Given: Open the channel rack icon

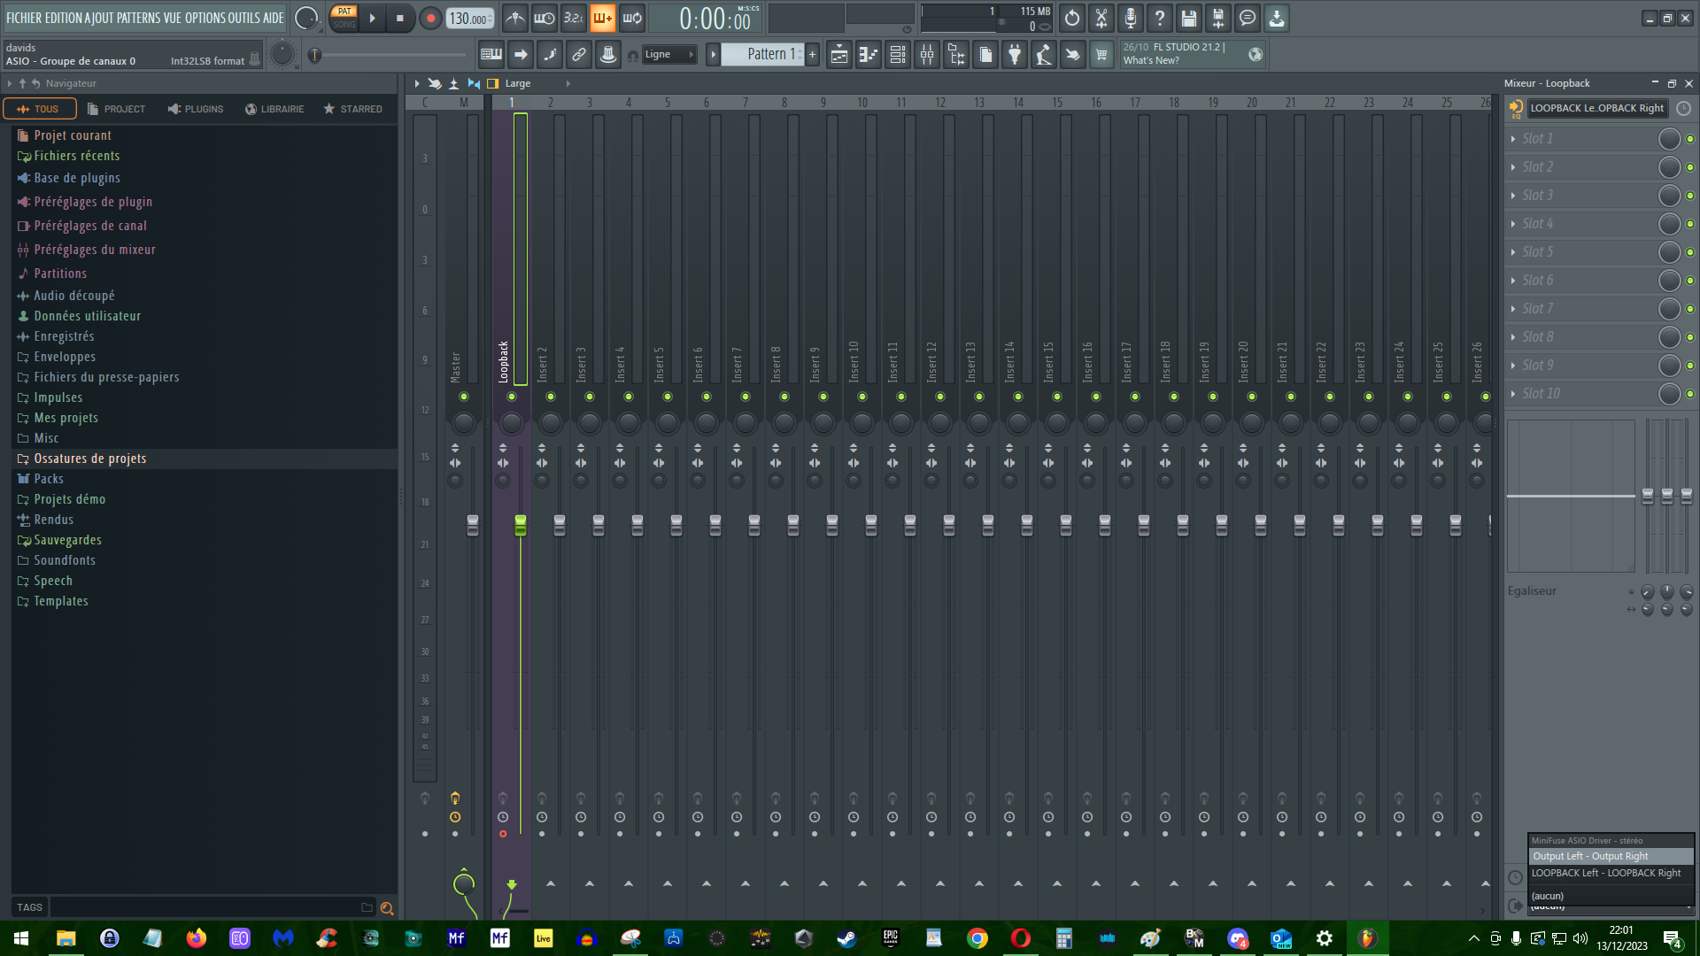Looking at the screenshot, I should [898, 55].
